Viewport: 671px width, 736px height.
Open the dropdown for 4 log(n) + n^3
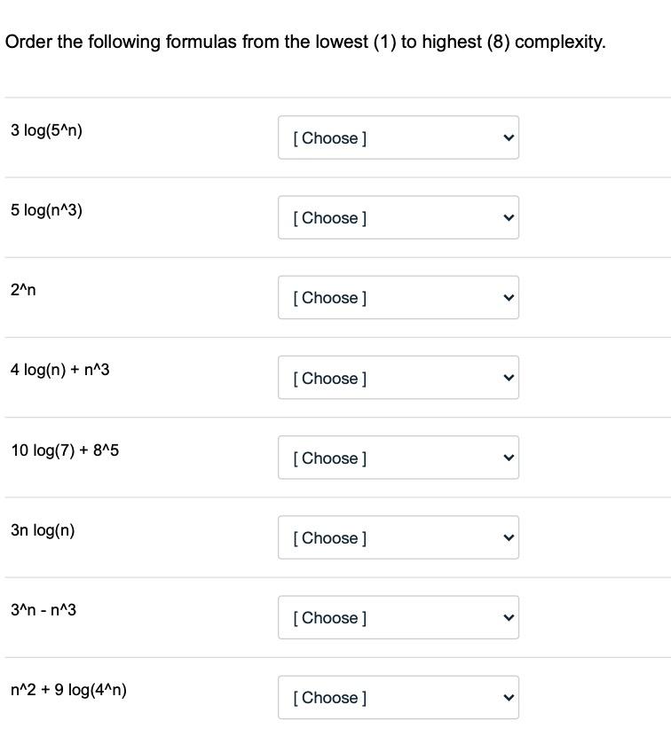tap(398, 378)
